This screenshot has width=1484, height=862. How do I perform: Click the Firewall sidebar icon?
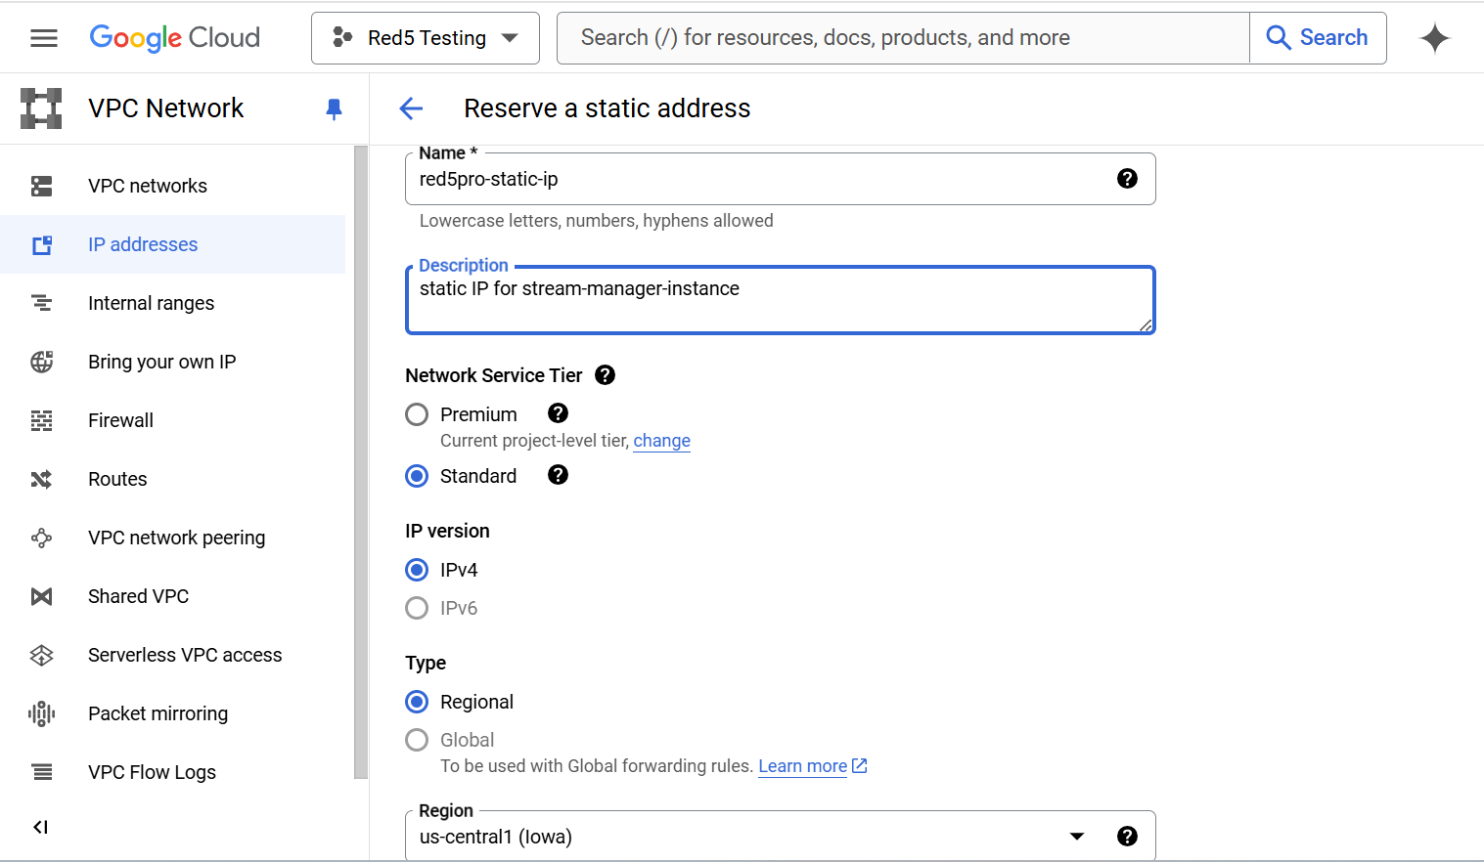pos(41,420)
